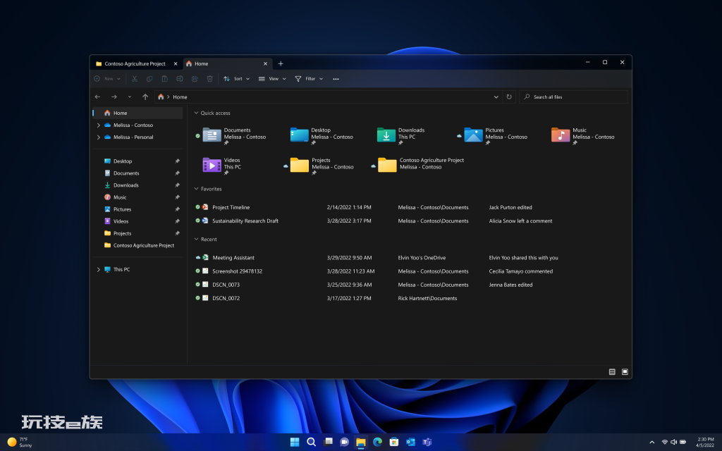Select Home in the navigation pane
The width and height of the screenshot is (722, 451).
coord(137,113)
